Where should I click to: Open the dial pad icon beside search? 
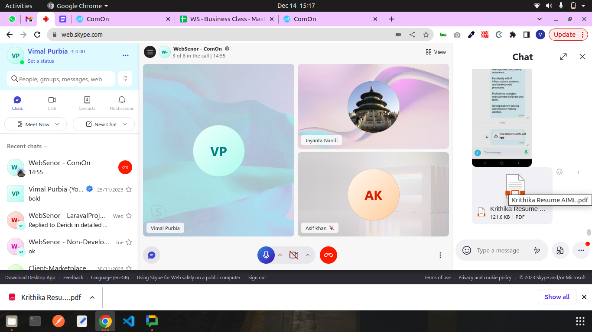tap(125, 79)
